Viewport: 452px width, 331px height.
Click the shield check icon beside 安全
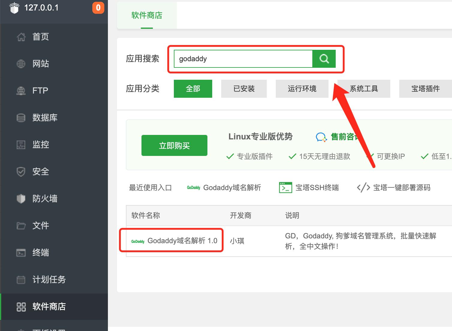[21, 171]
